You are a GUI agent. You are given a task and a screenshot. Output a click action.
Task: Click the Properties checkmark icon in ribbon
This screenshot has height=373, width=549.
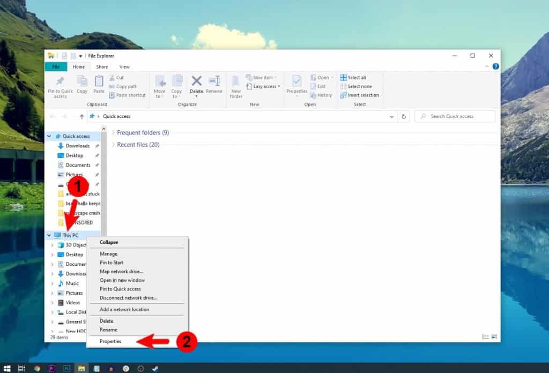click(x=297, y=81)
